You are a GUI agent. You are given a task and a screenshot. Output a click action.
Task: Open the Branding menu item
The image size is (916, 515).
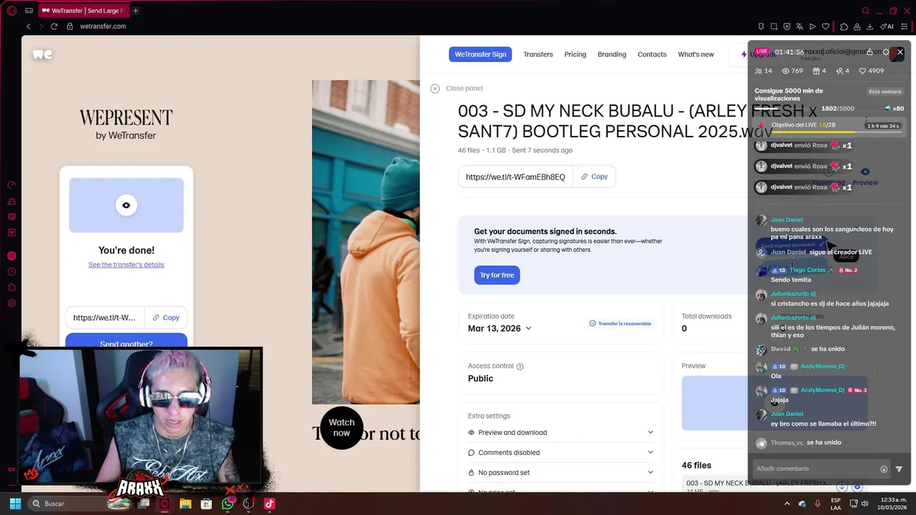[x=612, y=54]
